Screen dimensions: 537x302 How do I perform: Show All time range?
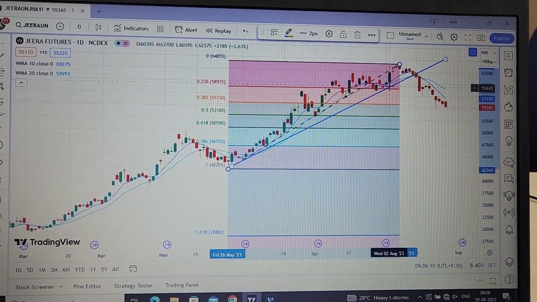115,269
